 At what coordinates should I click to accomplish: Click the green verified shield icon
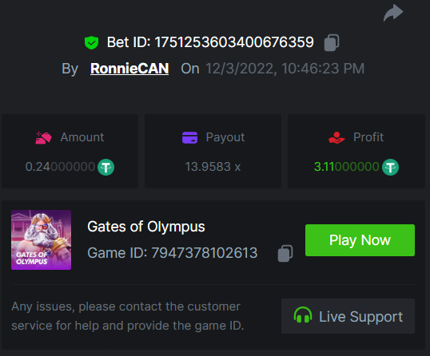click(x=91, y=43)
